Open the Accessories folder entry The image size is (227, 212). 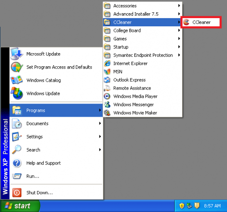[143, 6]
